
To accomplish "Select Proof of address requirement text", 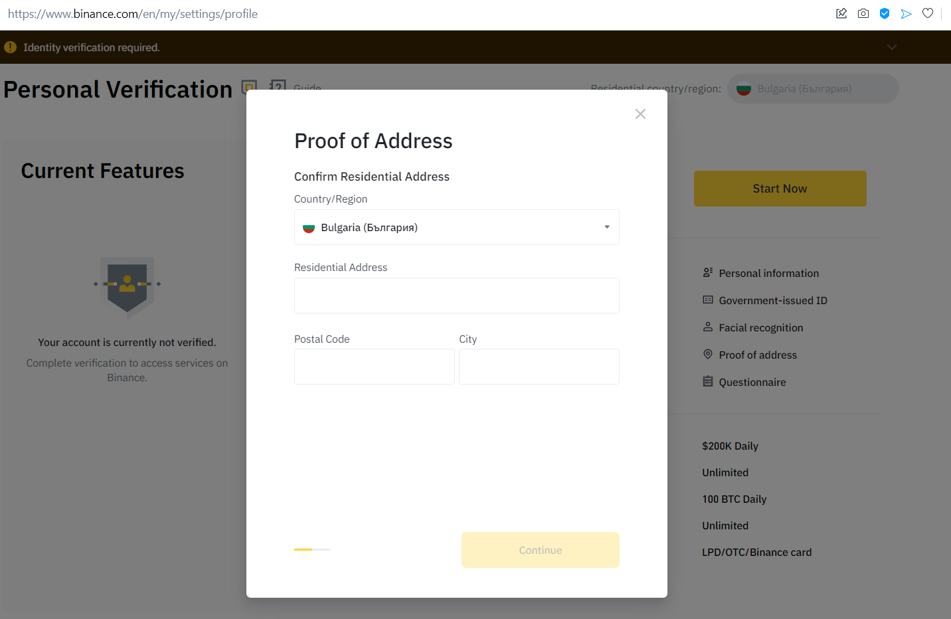I will pyautogui.click(x=758, y=355).
